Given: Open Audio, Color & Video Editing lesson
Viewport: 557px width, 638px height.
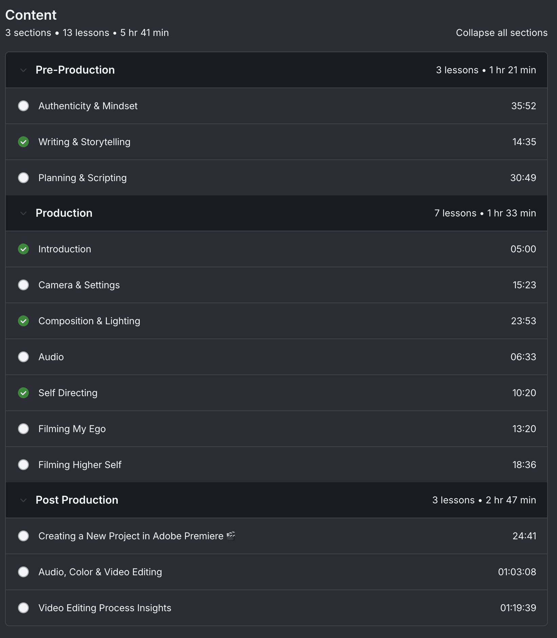Looking at the screenshot, I should coord(100,572).
